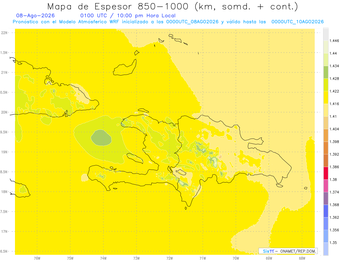Click the legend value "1.386"
The image size is (339, 262).
click(334, 167)
